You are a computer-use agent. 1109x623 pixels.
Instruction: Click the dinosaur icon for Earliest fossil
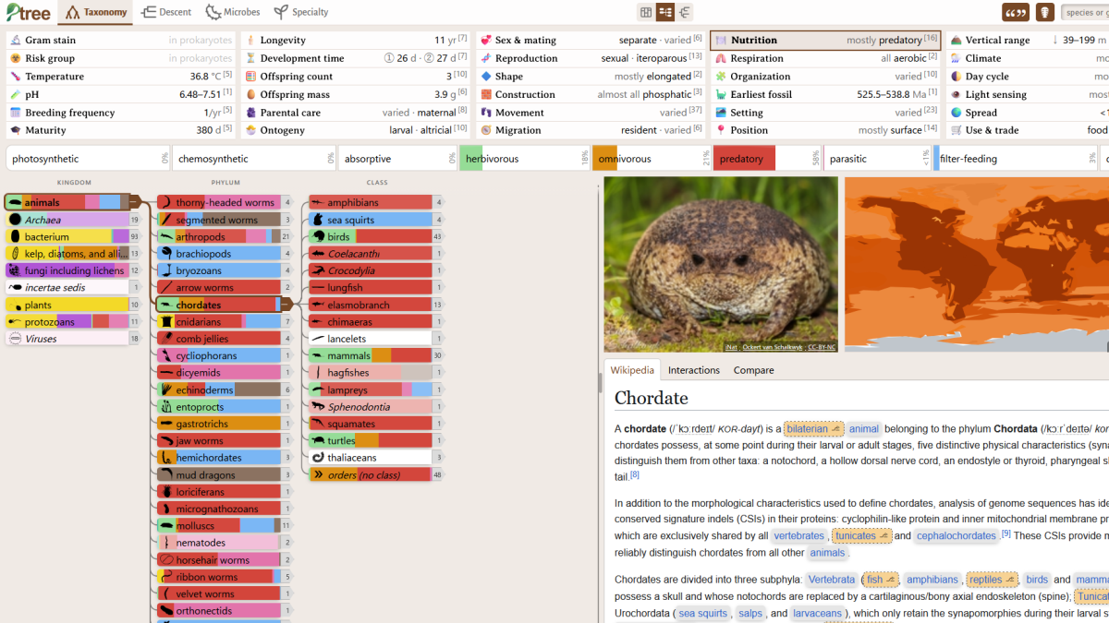pyautogui.click(x=722, y=94)
